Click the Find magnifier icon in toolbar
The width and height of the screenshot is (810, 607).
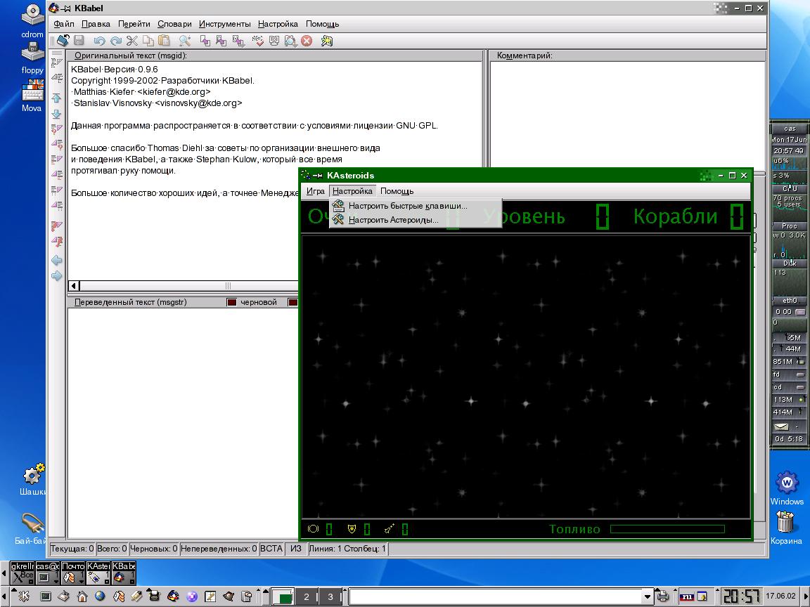(x=185, y=41)
